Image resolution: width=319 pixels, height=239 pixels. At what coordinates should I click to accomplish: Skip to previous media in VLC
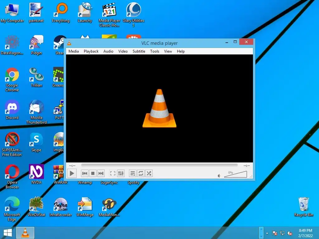pos(85,173)
